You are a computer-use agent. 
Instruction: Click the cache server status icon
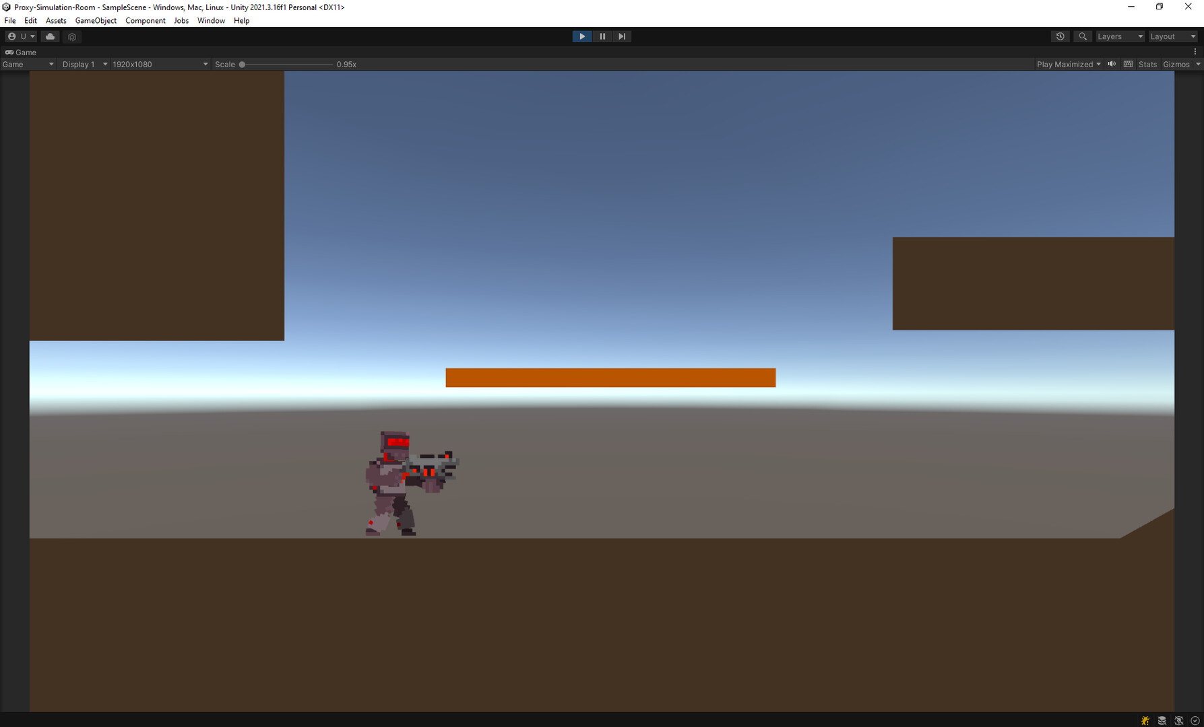(1161, 720)
